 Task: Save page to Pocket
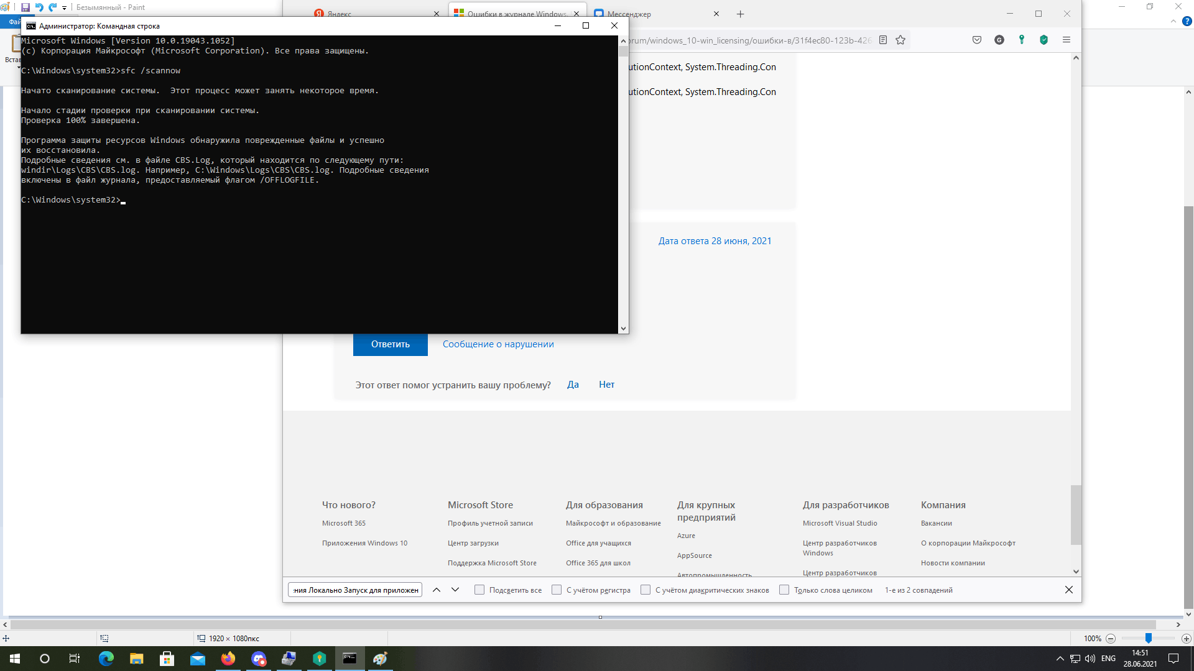(x=977, y=40)
